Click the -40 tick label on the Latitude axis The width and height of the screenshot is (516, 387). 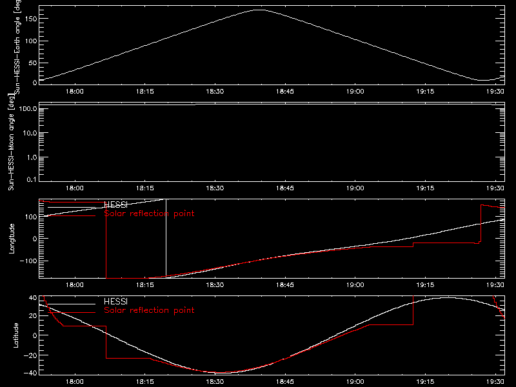click(30, 373)
